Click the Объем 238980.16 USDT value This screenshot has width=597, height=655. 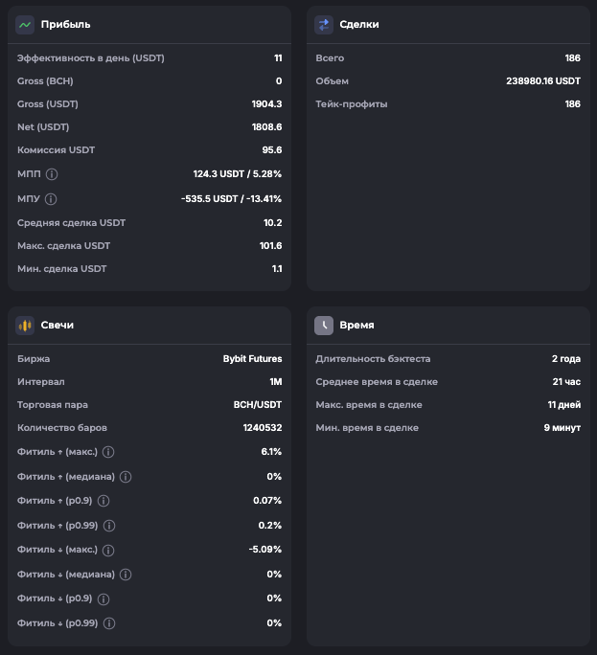pyautogui.click(x=542, y=81)
